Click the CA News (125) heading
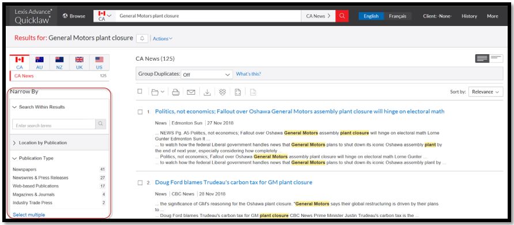The height and width of the screenshot is (225, 514). point(155,59)
